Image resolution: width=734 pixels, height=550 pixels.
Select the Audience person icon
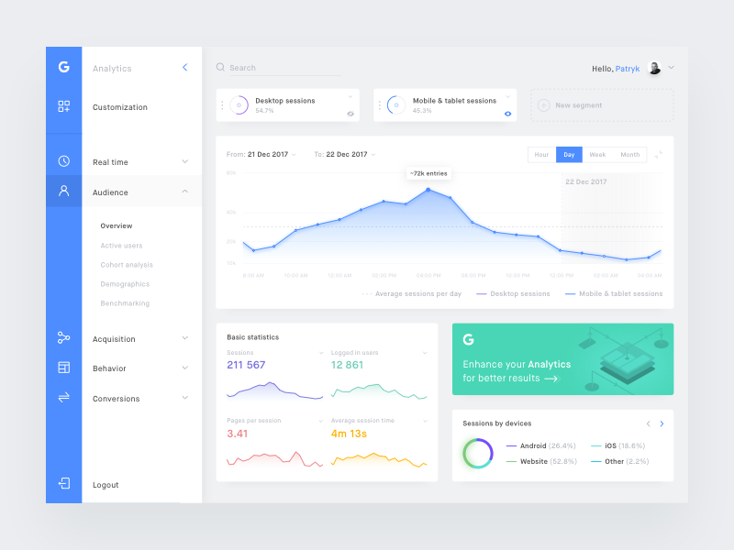63,191
